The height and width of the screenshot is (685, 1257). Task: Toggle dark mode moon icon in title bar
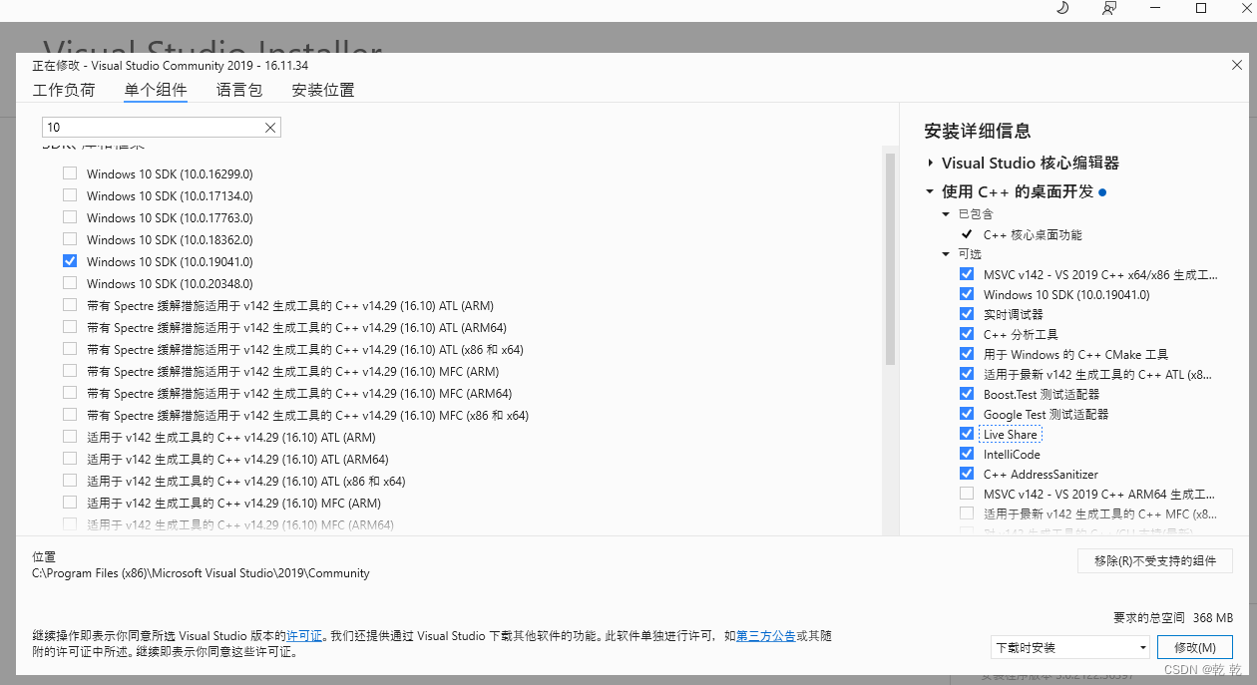[1062, 8]
